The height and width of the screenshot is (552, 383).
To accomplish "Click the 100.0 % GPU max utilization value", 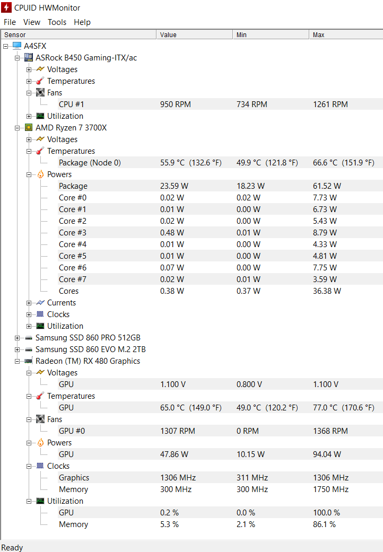I will tap(327, 513).
